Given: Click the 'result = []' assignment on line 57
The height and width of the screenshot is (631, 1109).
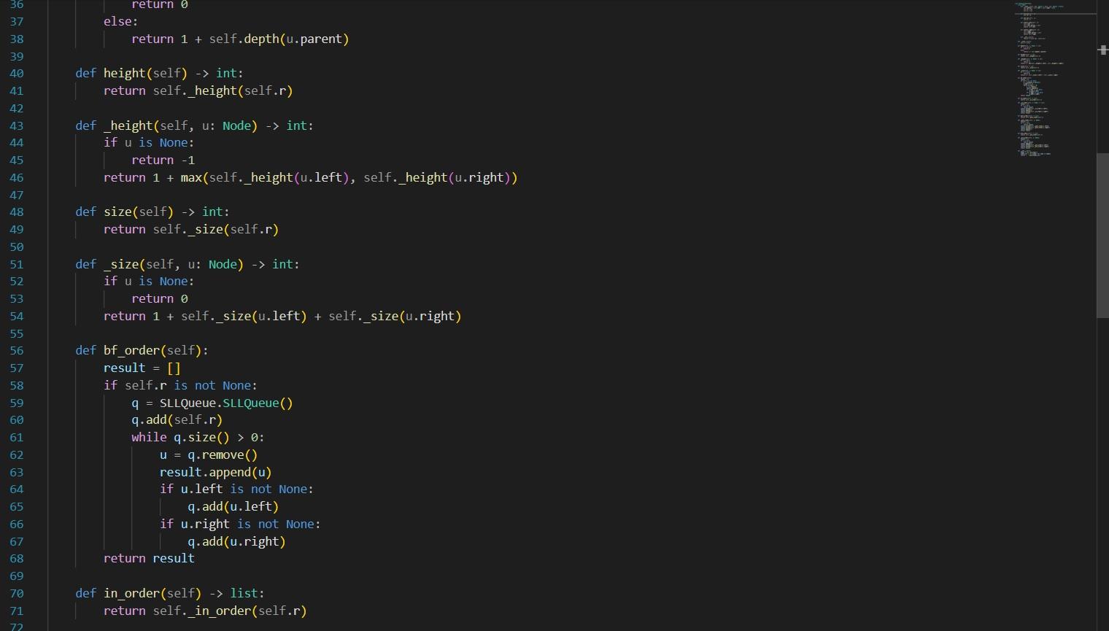Looking at the screenshot, I should pos(142,368).
